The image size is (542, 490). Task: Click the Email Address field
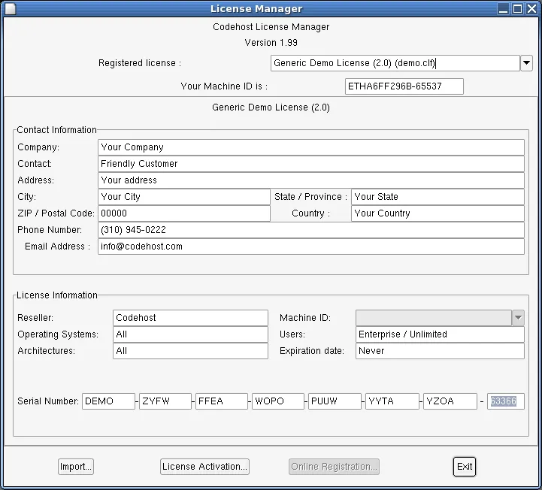coord(311,247)
